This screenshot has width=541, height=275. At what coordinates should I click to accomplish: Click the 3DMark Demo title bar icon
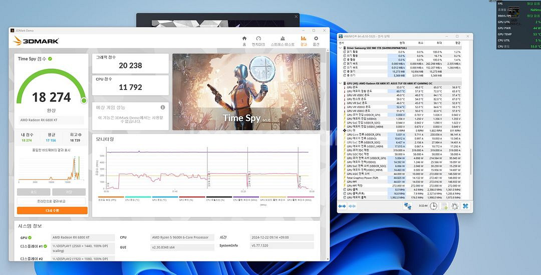point(13,30)
